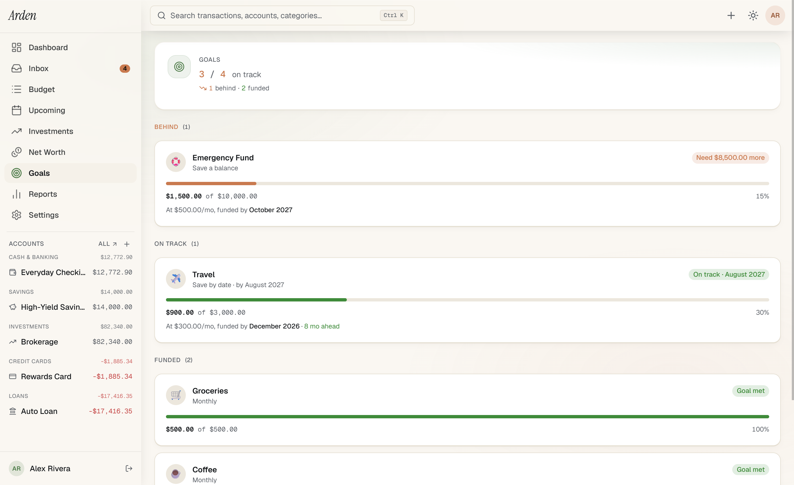
Task: Click the Upcoming calendar icon
Action: [x=17, y=110]
